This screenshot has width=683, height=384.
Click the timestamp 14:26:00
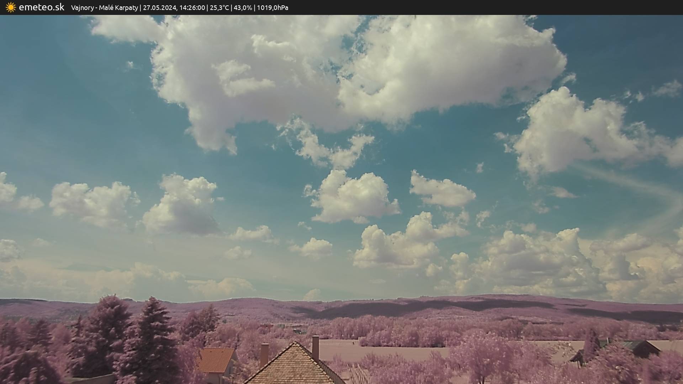192,7
